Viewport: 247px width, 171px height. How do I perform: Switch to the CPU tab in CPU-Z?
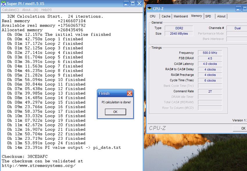click(153, 16)
